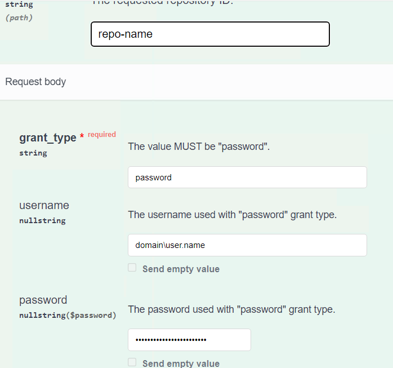Click the text 'The value MUST be "password".'

click(x=199, y=147)
